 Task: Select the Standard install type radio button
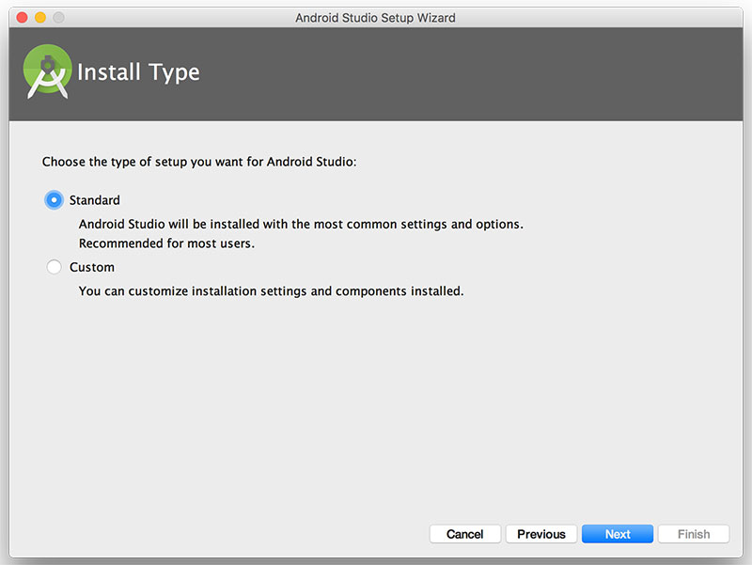[x=54, y=200]
